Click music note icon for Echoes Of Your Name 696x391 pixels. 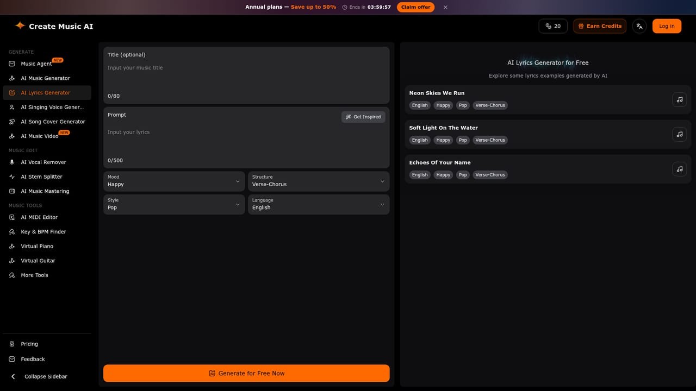680,169
